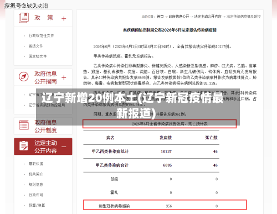Click the 46 deaths value in the 甲乙丙类传染病总计 row
The image size is (277, 214).
[x=216, y=152]
